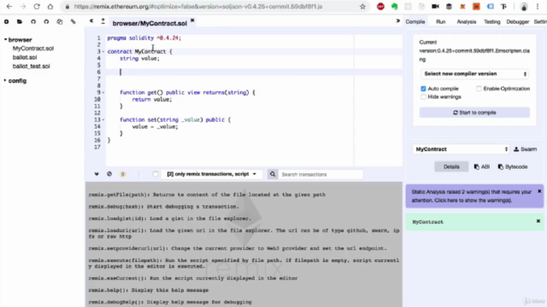547x307 pixels.
Task: Open browser home page
Action: [50, 7]
